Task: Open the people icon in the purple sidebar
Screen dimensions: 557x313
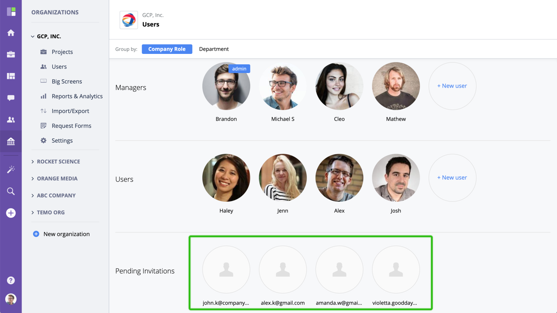Action: 11,120
